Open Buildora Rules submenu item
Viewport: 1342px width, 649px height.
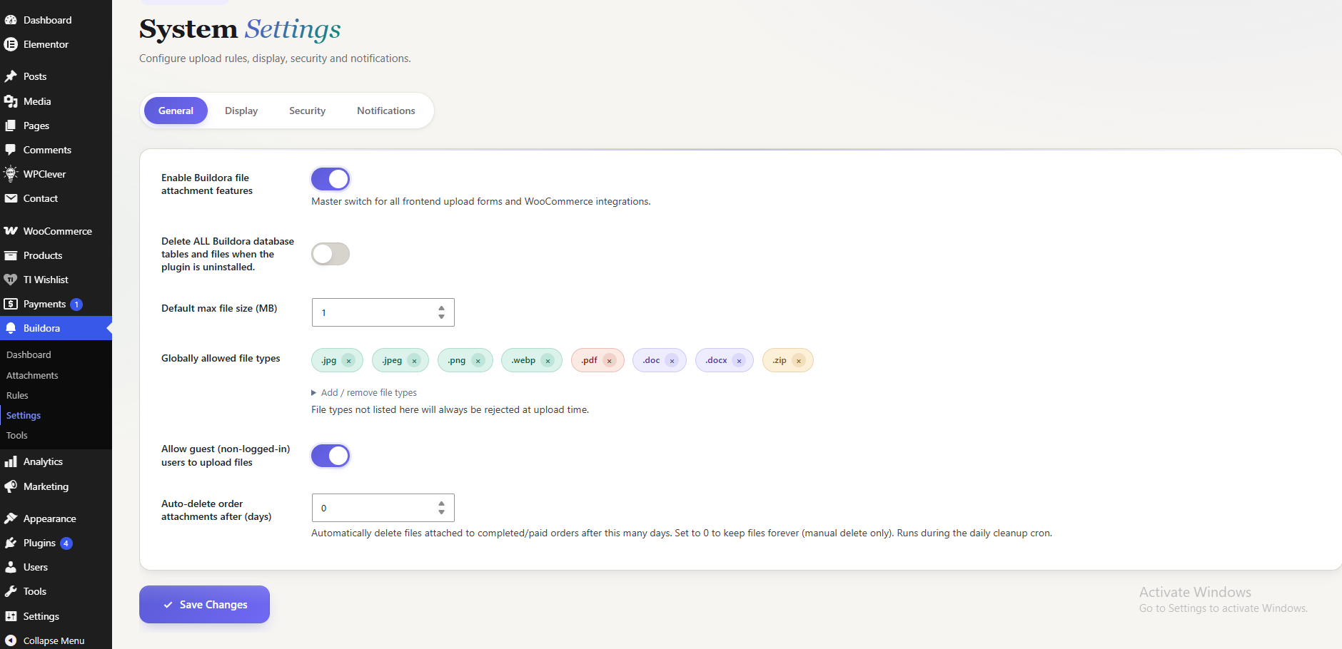17,395
